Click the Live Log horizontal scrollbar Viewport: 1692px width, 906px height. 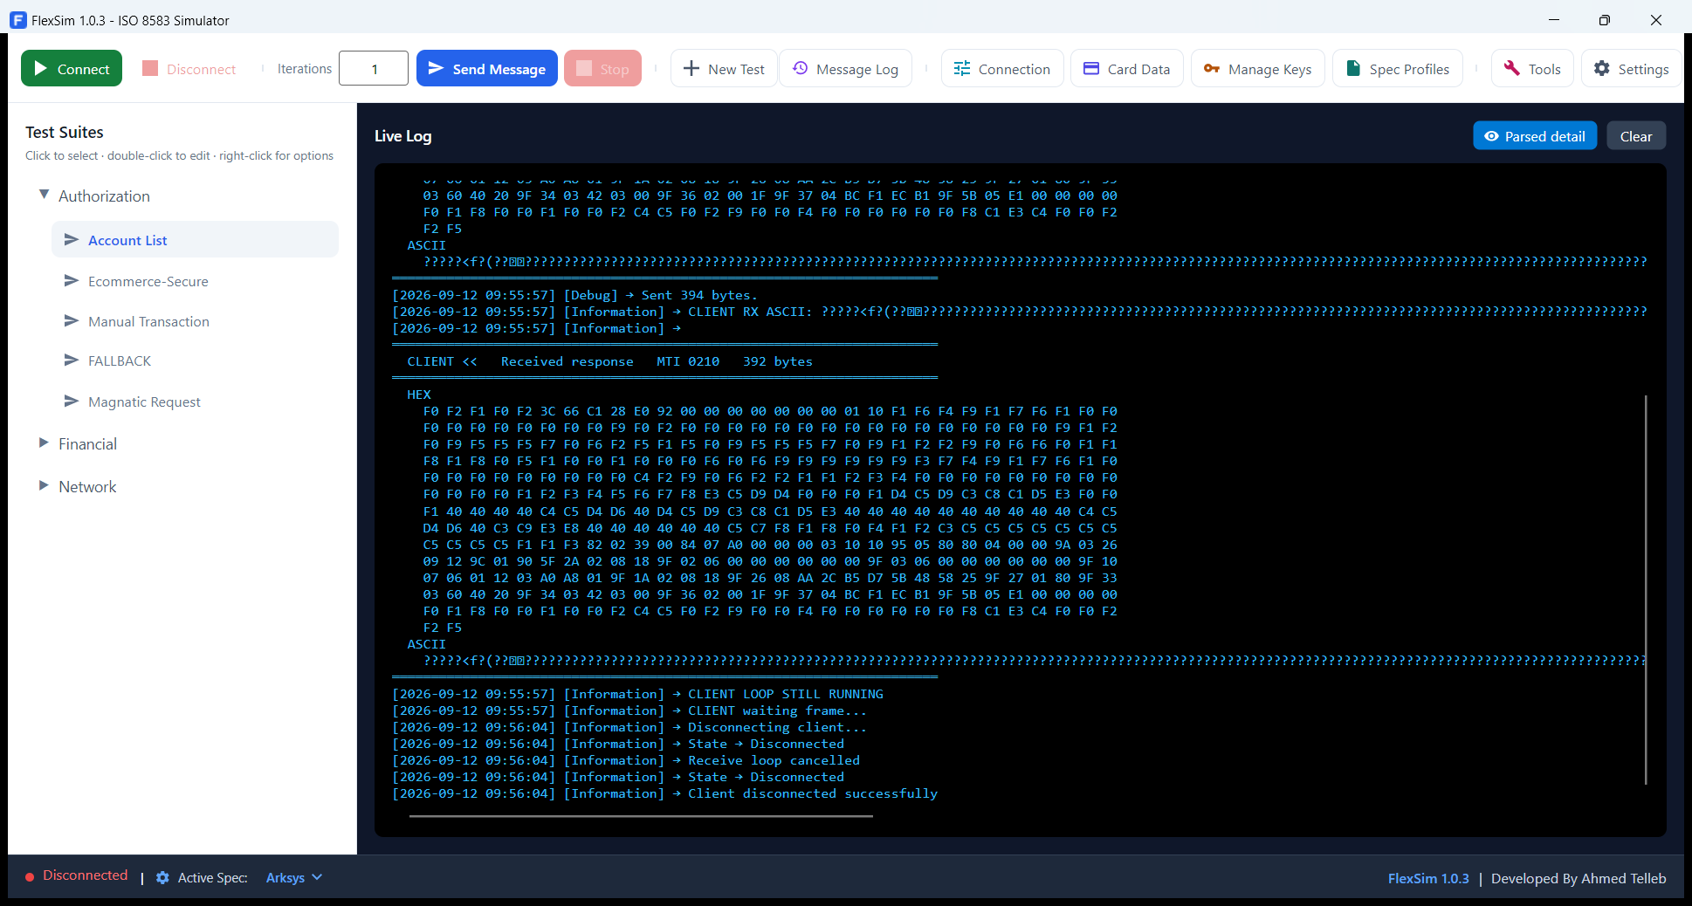coord(641,816)
